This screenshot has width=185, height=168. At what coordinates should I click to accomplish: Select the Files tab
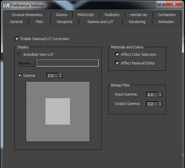click(x=39, y=22)
